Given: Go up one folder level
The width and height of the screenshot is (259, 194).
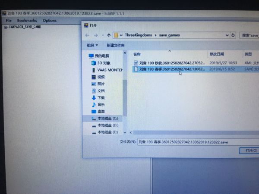Looking at the screenshot, I should pos(109,35).
